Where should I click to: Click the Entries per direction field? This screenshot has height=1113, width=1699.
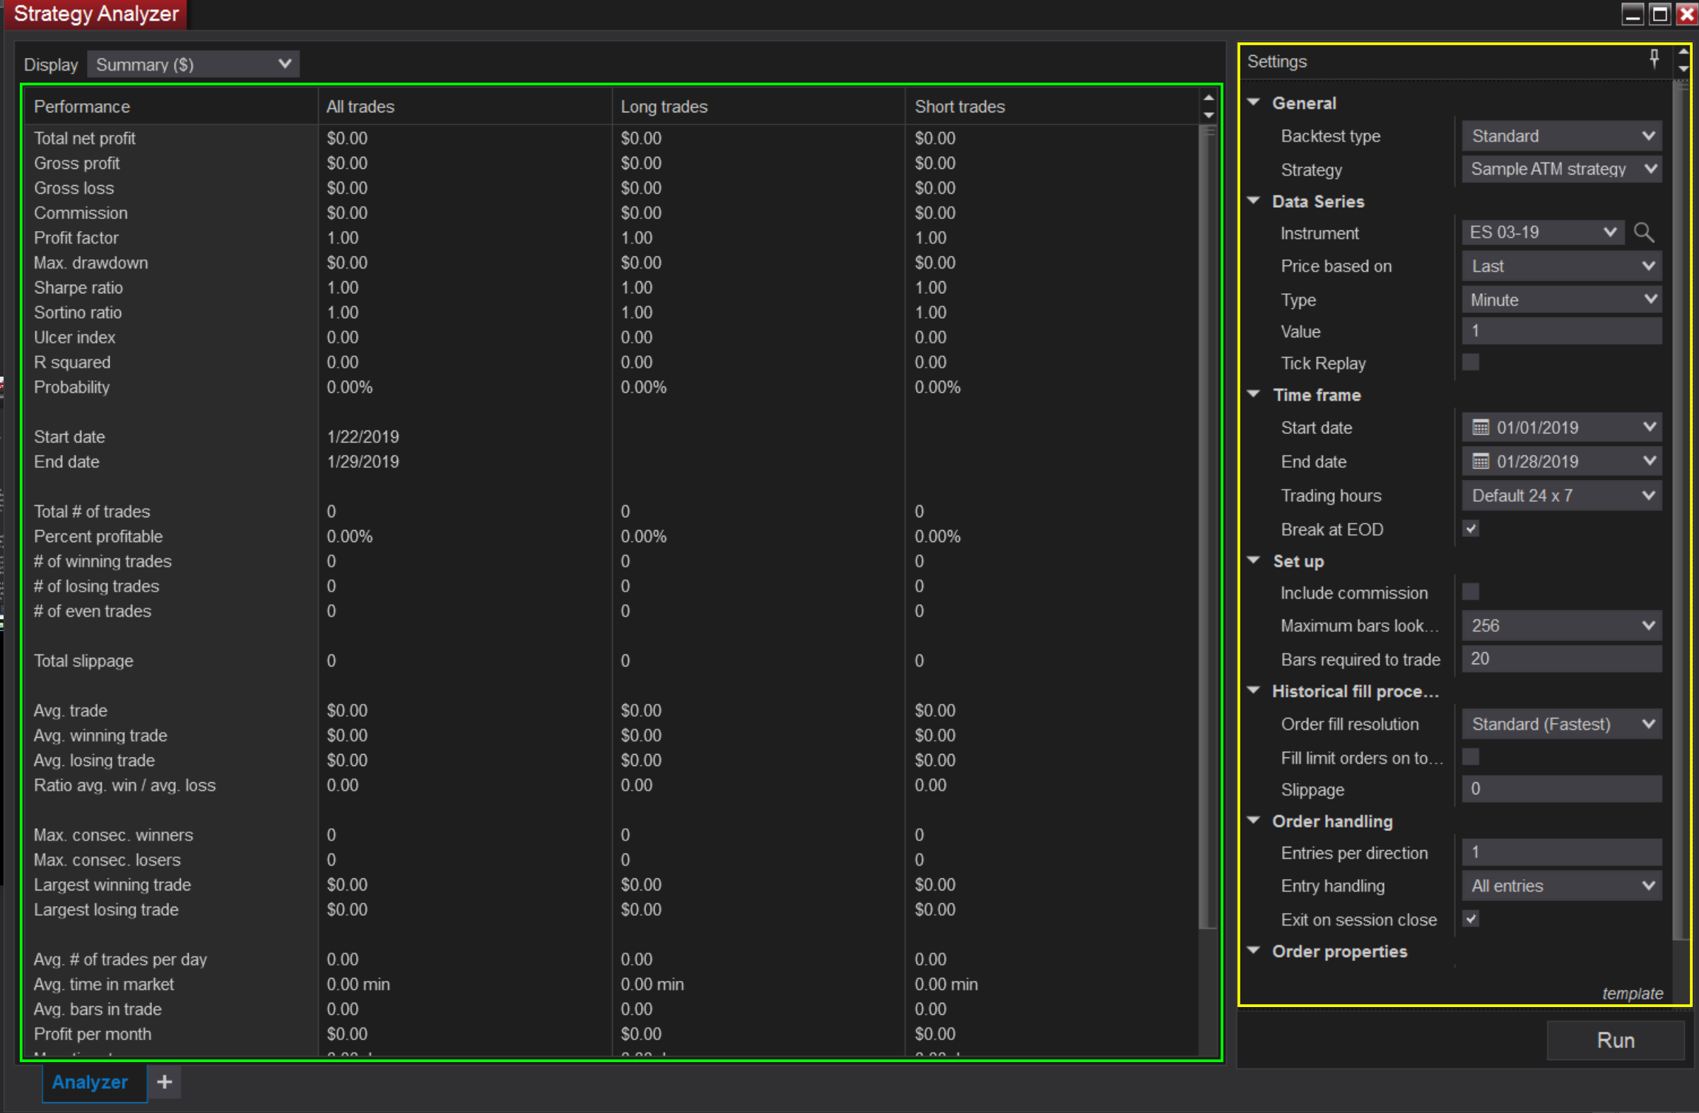pos(1561,852)
